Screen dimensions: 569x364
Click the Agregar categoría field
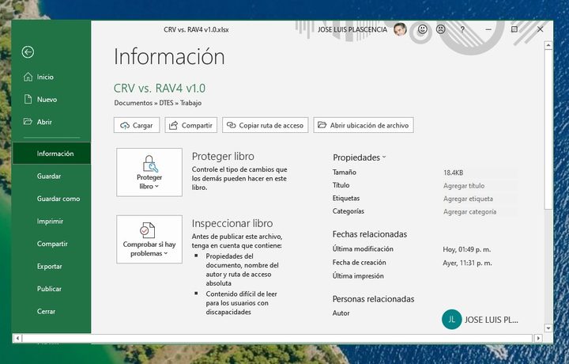click(x=480, y=212)
